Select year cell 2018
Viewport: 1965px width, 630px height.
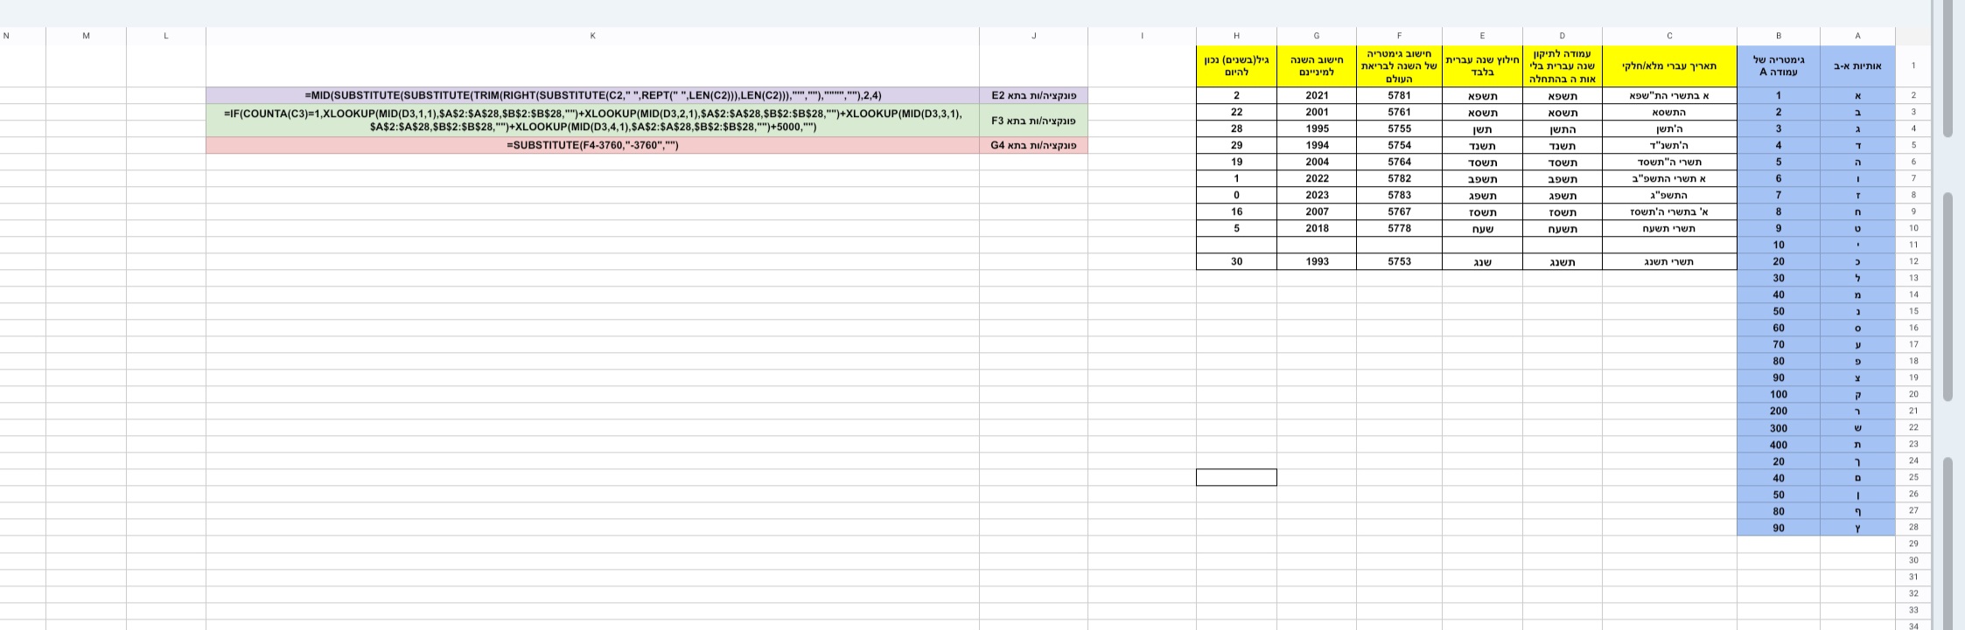pos(1317,228)
